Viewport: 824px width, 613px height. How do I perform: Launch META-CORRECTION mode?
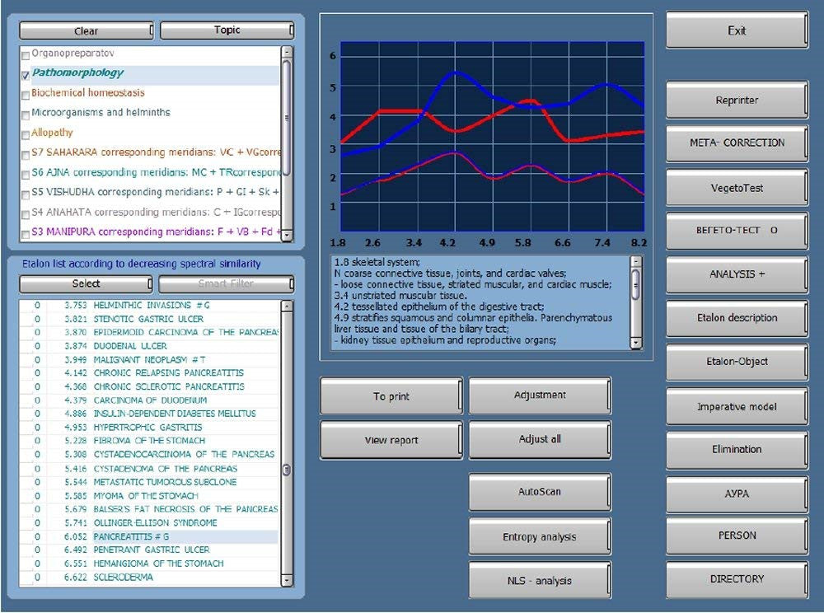pyautogui.click(x=736, y=143)
